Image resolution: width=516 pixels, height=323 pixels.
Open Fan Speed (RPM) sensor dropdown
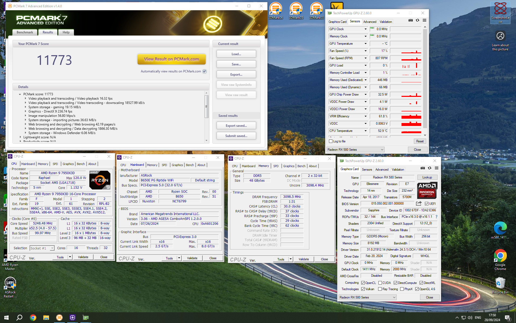[365, 58]
